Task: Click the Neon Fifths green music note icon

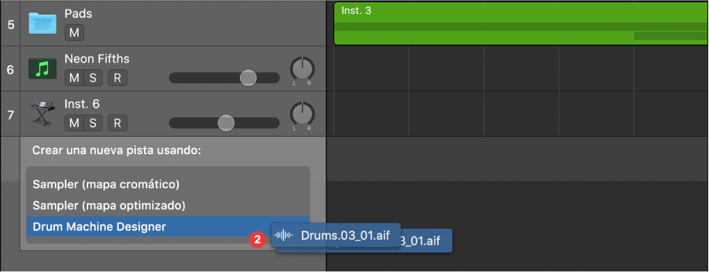Action: 42,69
